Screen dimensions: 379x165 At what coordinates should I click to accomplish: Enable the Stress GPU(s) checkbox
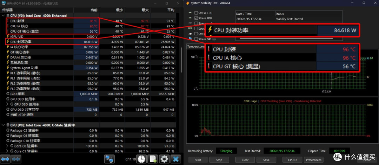pos(196,39)
